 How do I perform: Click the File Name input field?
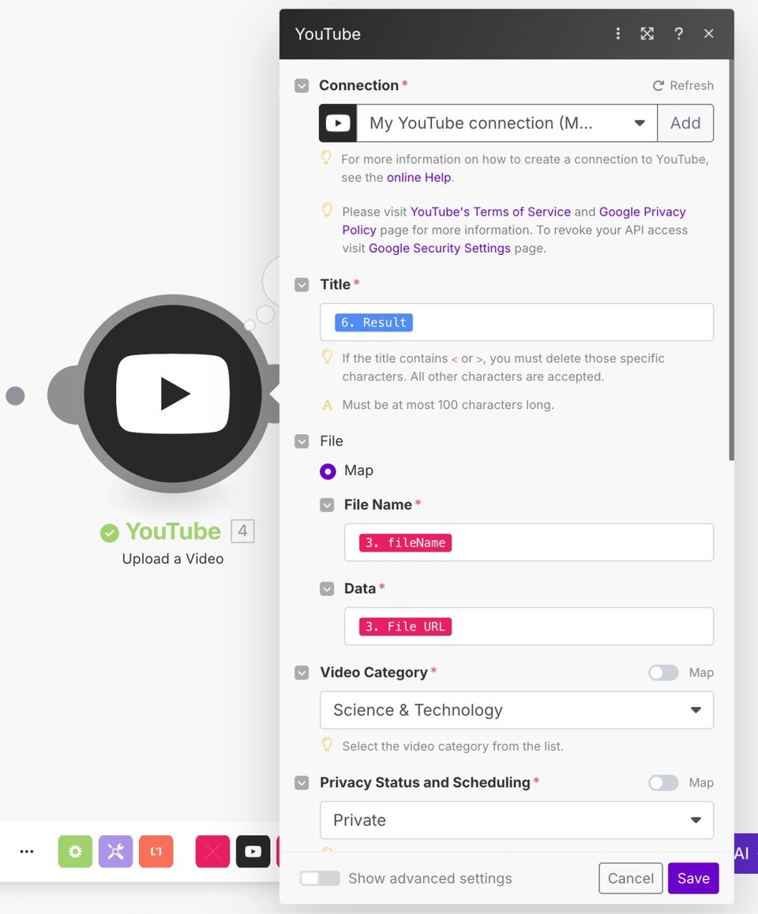[529, 543]
